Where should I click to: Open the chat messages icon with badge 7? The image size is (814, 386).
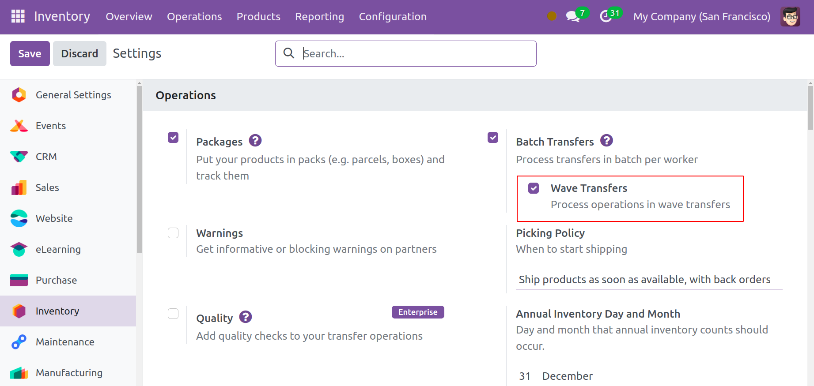click(573, 17)
